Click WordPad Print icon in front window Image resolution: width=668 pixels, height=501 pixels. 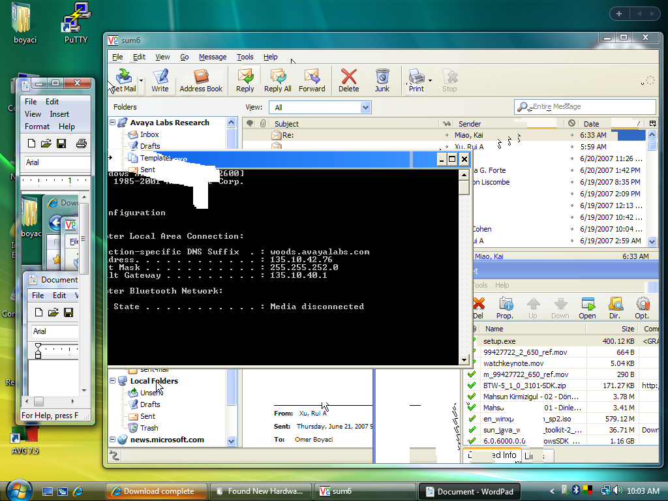coord(82,144)
